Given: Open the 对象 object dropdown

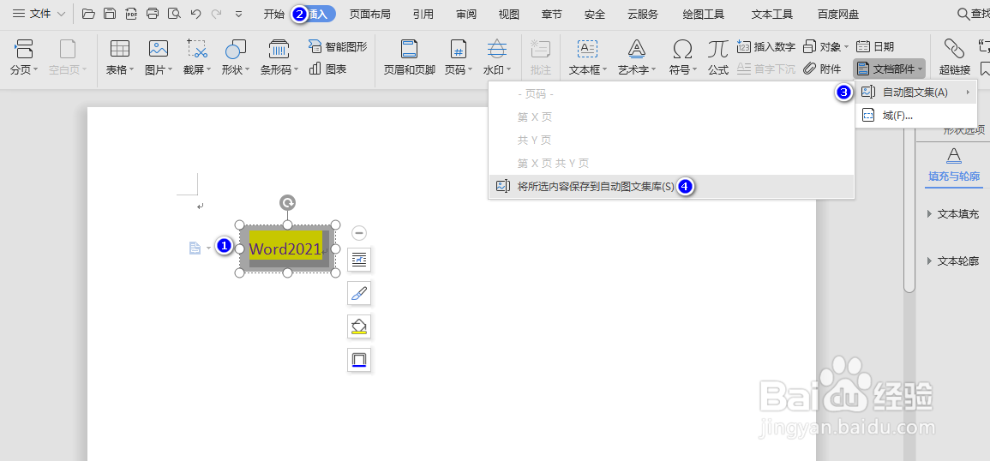Looking at the screenshot, I should pos(825,47).
